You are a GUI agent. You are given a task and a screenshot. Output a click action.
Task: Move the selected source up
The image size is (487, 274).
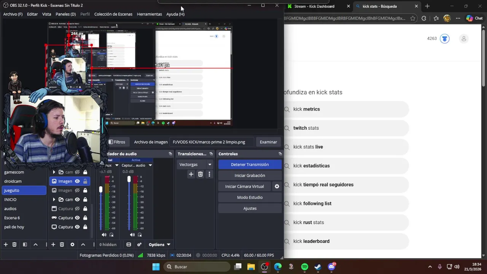tap(83, 244)
